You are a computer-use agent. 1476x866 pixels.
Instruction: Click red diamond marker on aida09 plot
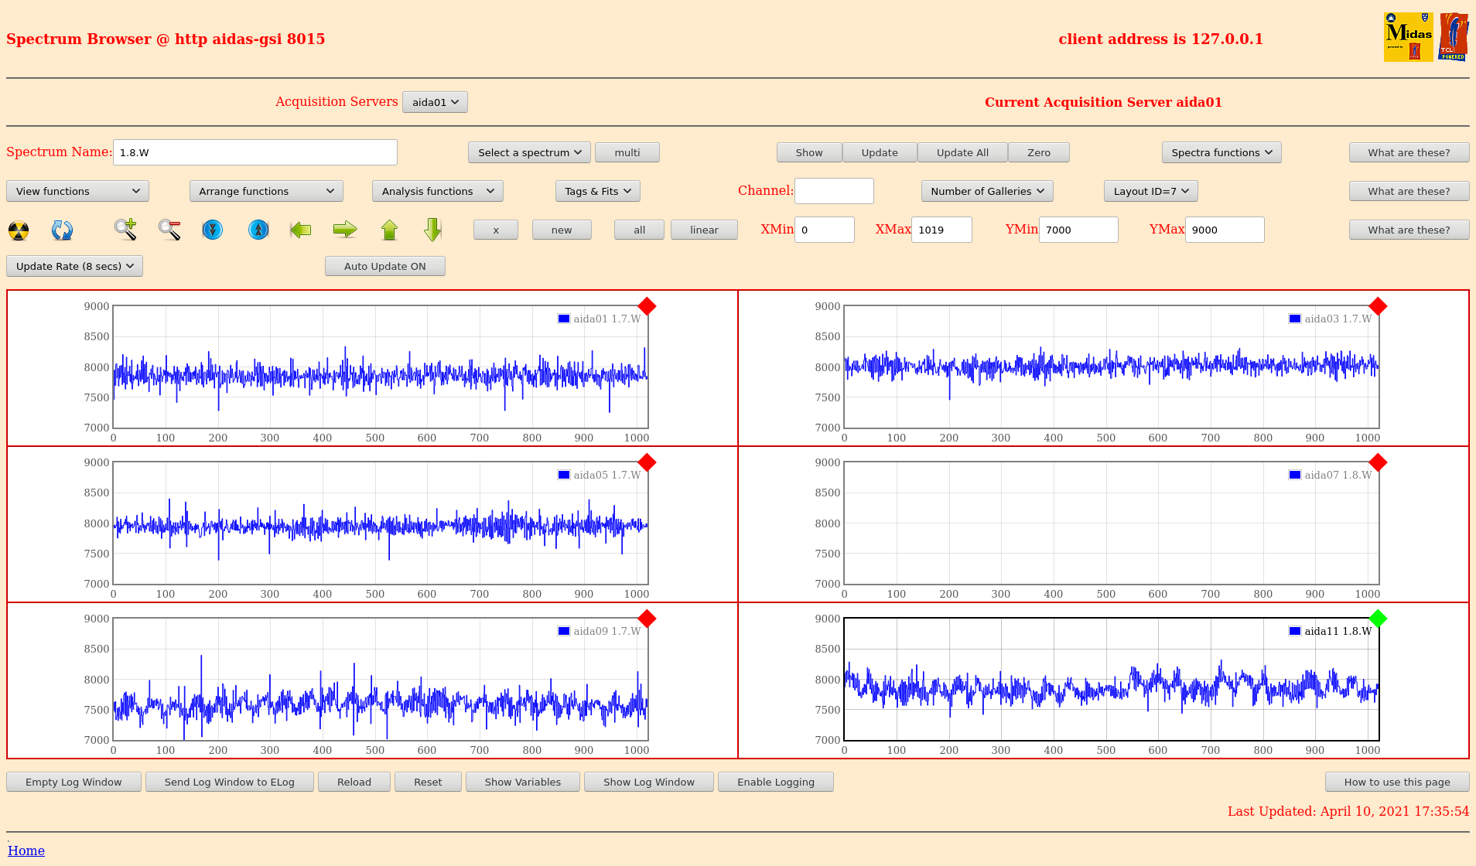[x=647, y=619]
